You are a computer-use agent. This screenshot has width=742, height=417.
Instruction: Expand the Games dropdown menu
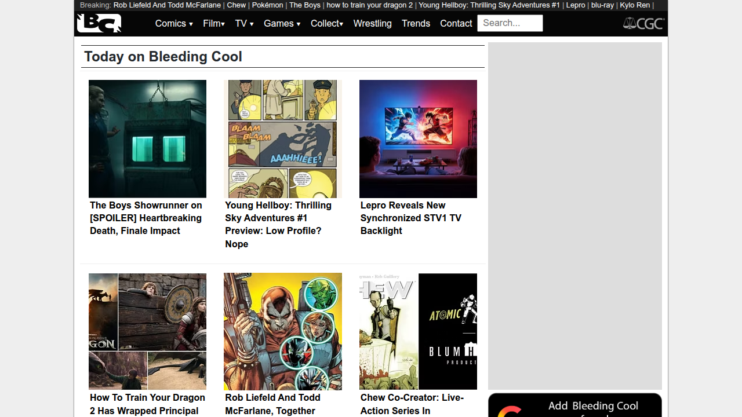(282, 24)
